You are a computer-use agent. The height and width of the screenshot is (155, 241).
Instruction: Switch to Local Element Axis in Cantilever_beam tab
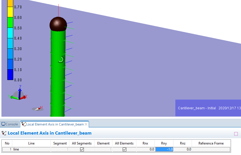click(x=55, y=124)
